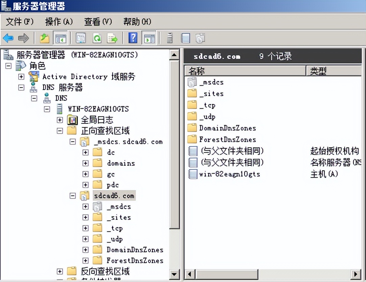Screen dimensions: 366x282
Task: Expand the dc folder node
Action: click(x=86, y=152)
